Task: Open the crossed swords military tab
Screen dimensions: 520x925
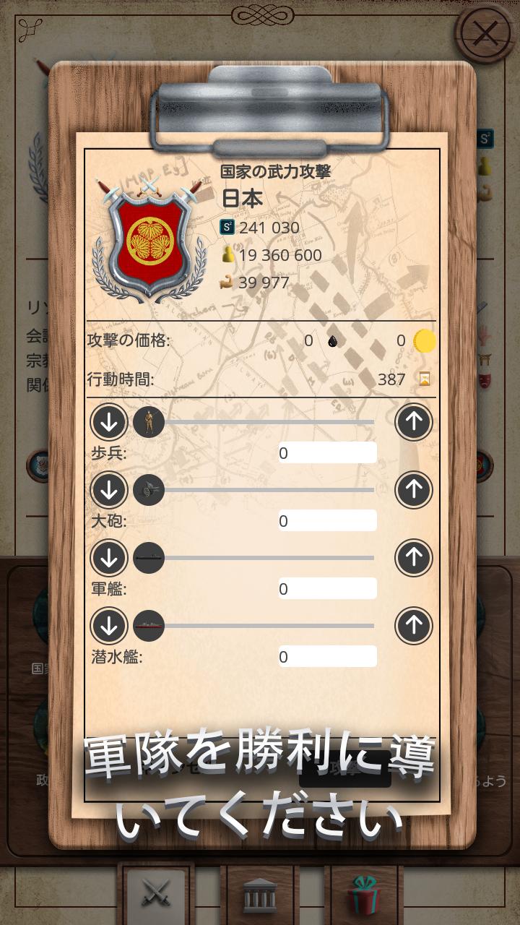Action: click(x=156, y=894)
